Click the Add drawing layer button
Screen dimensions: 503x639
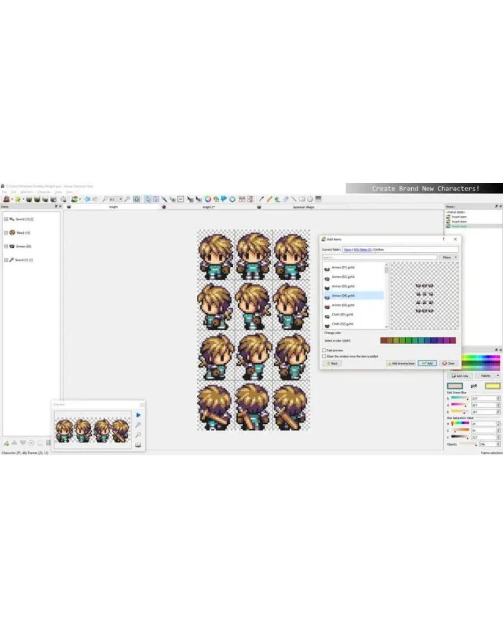coord(401,363)
